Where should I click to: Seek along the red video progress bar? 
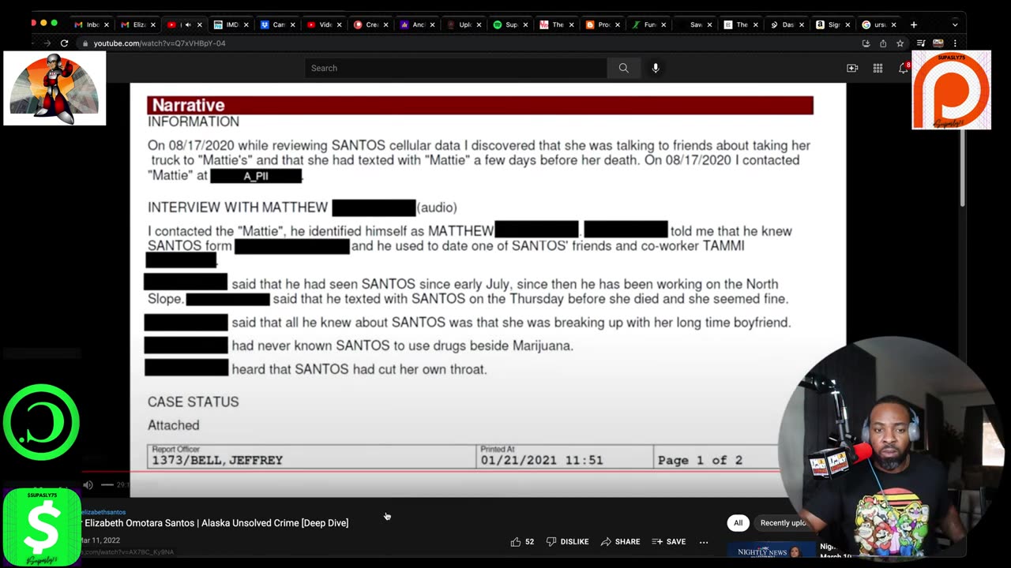430,471
